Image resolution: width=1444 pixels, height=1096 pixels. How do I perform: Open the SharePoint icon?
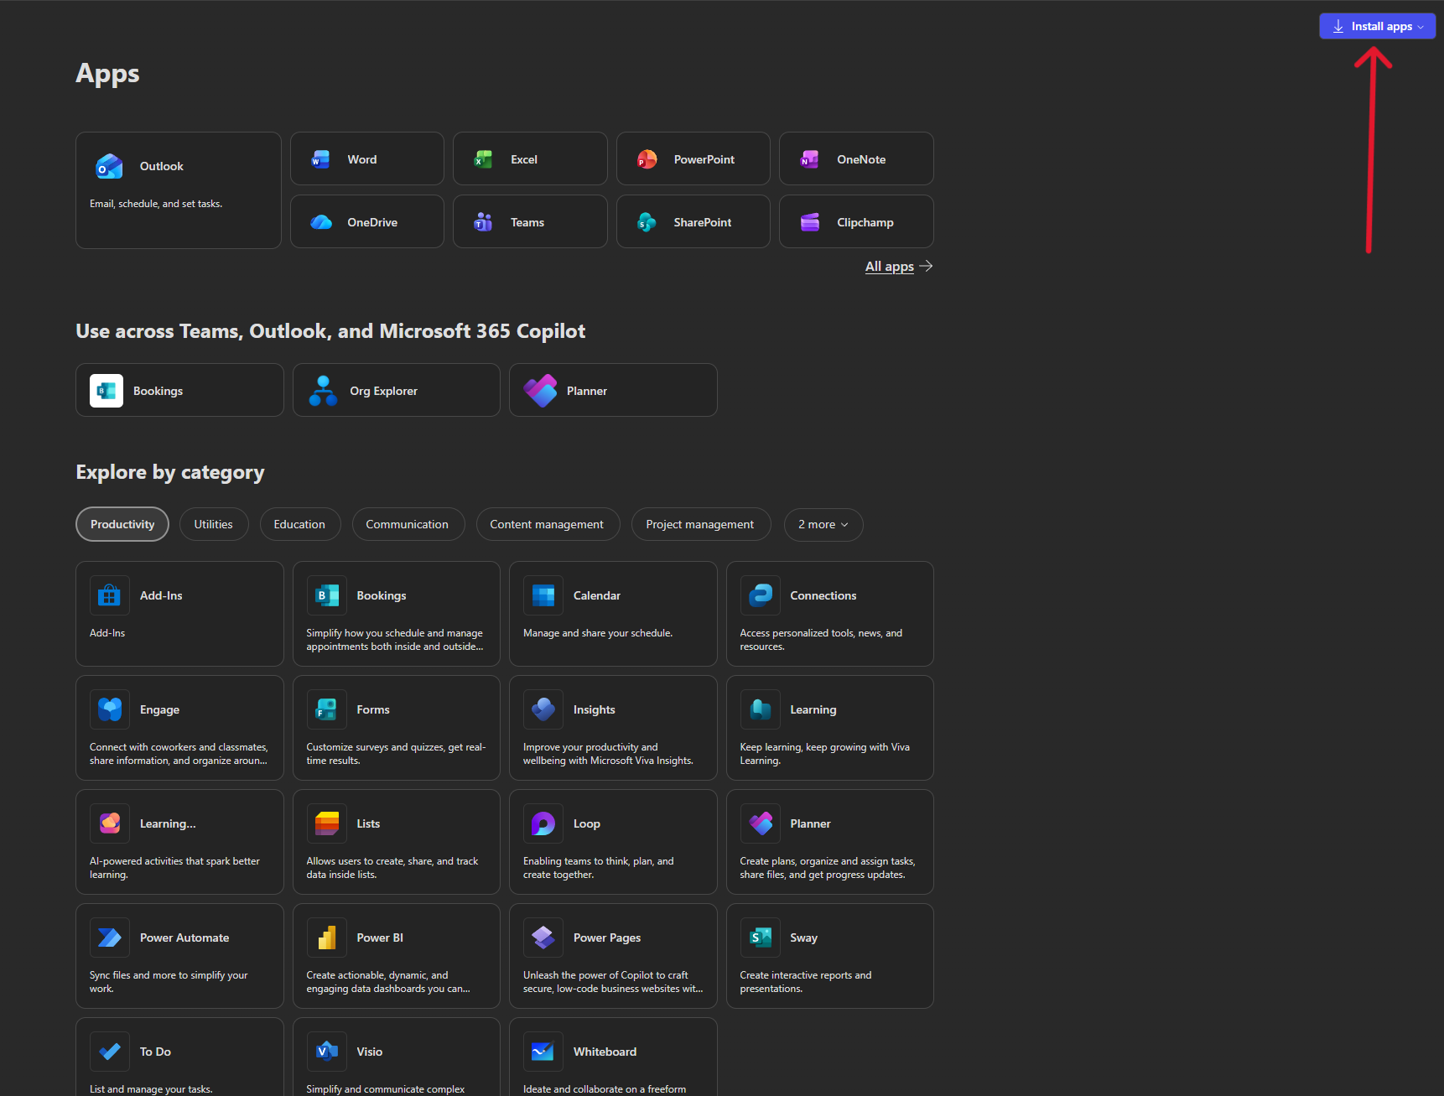click(x=647, y=222)
